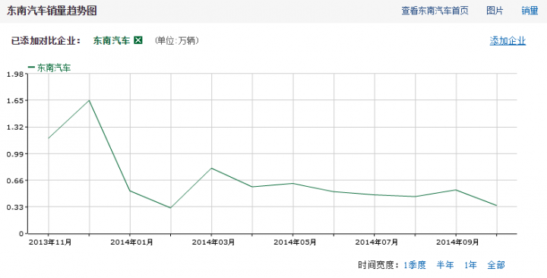Click the 2014年03月 data point on line
547x278 pixels.
point(211,168)
